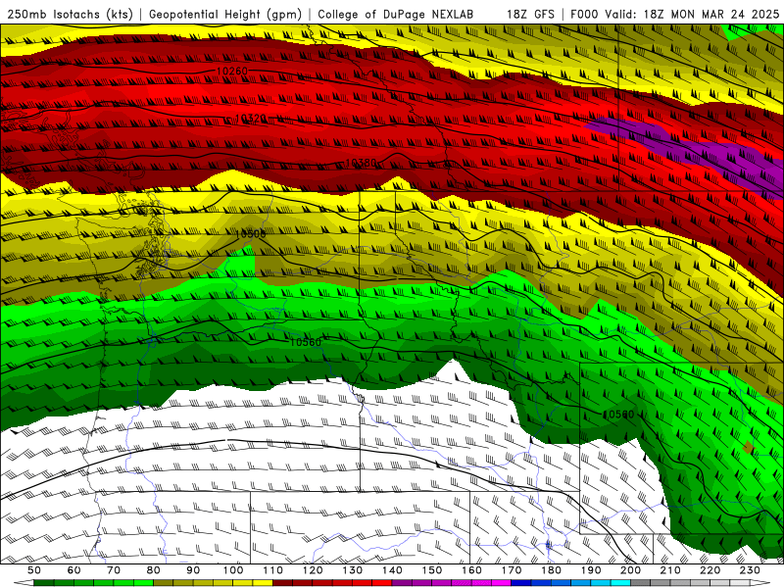Select the 120 knot colorbar tick label
Screen dimensions: 784x588
point(313,570)
